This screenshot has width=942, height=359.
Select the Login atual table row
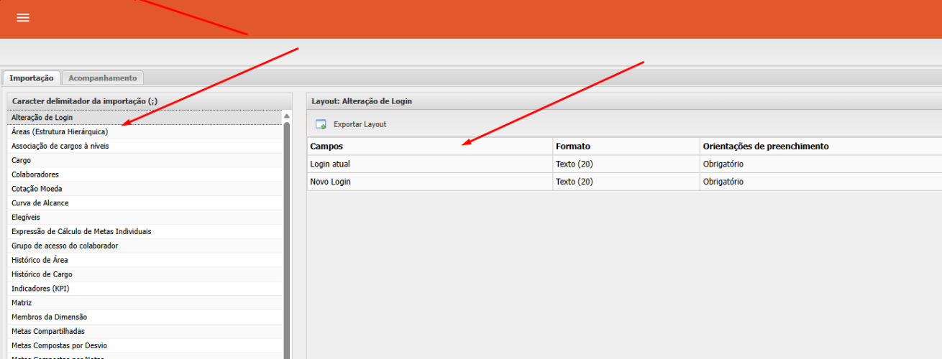coord(330,164)
